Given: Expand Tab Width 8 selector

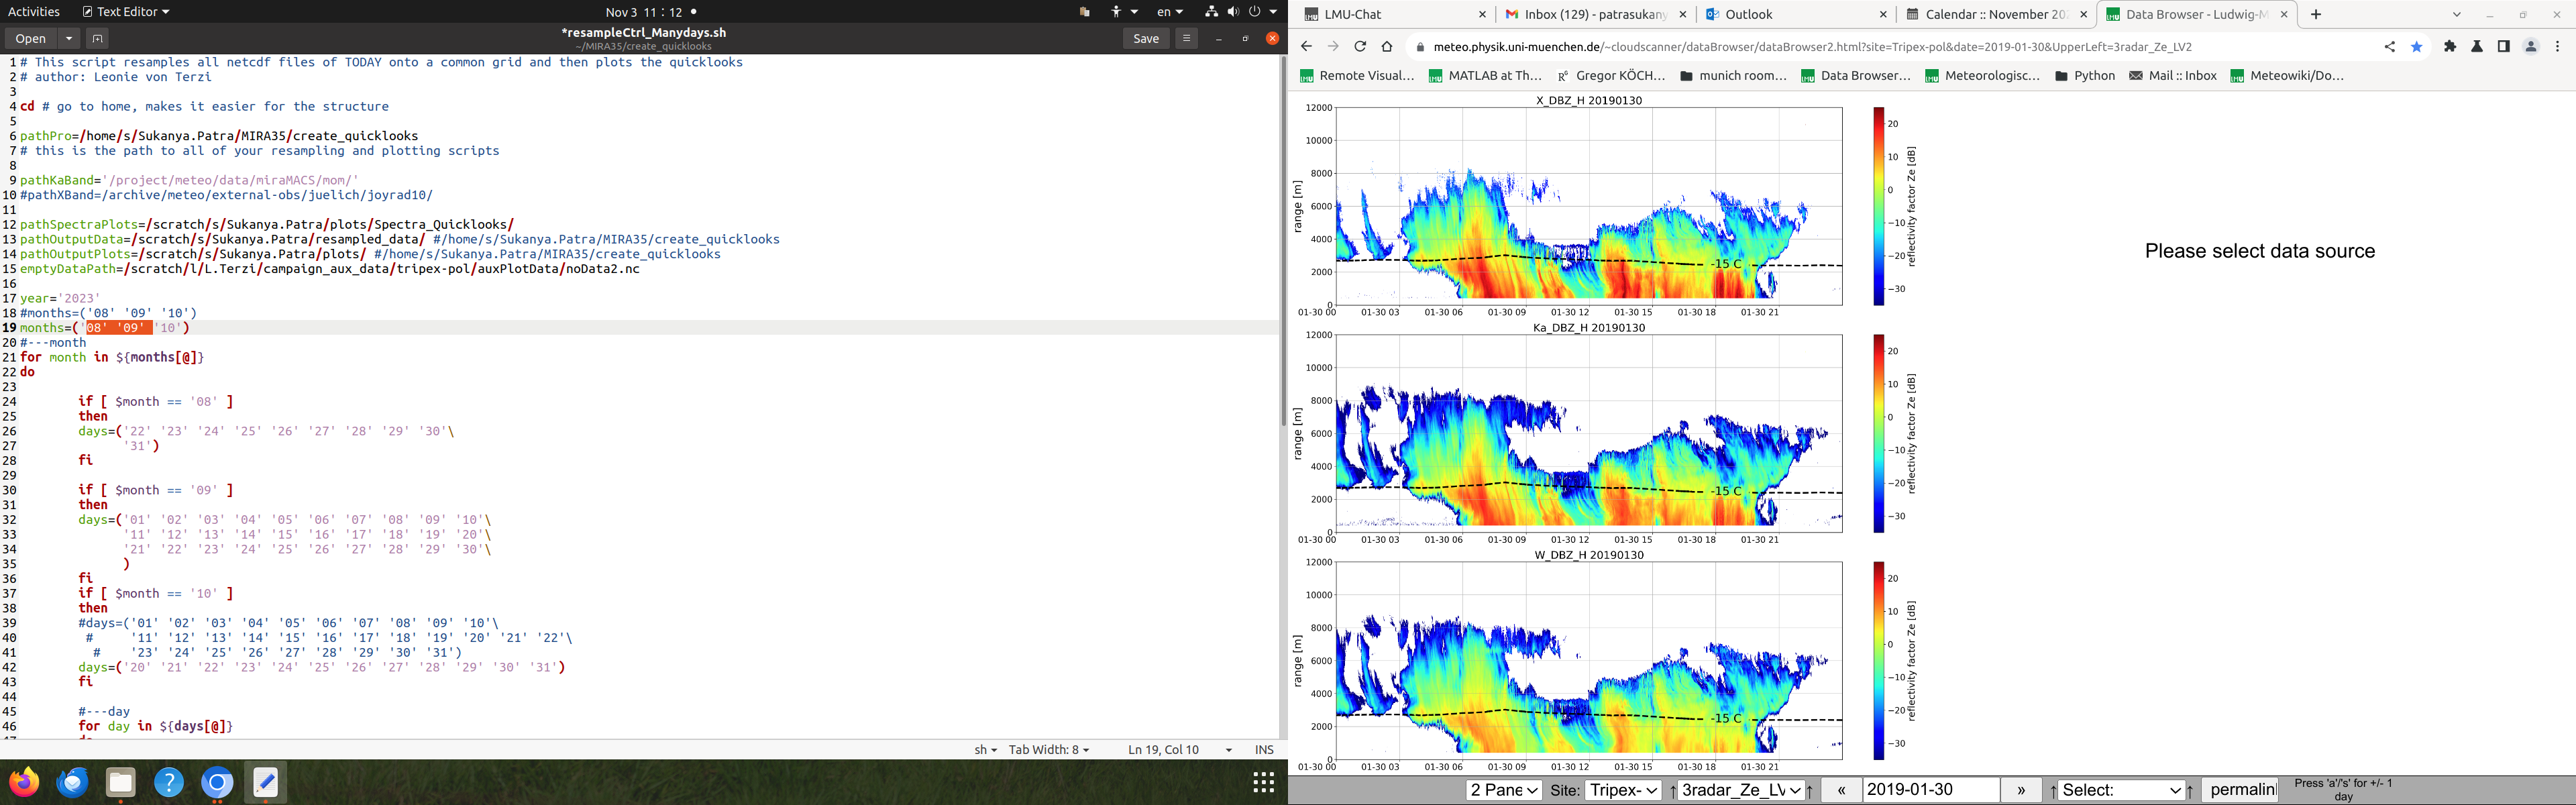Looking at the screenshot, I should (1048, 749).
